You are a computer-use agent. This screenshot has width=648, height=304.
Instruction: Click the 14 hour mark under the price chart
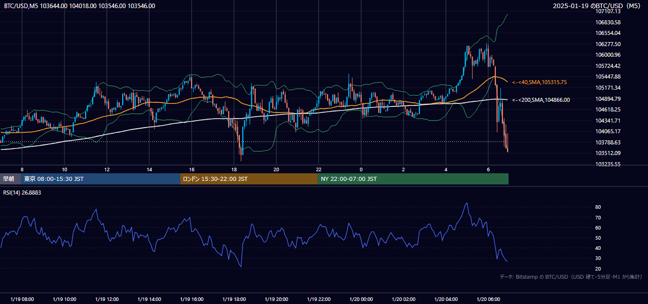[149, 169]
